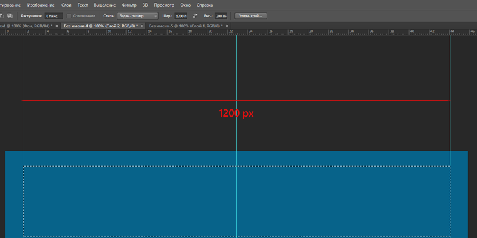Open the Фильтр menu
Screen dimensions: 477x238
pos(129,5)
